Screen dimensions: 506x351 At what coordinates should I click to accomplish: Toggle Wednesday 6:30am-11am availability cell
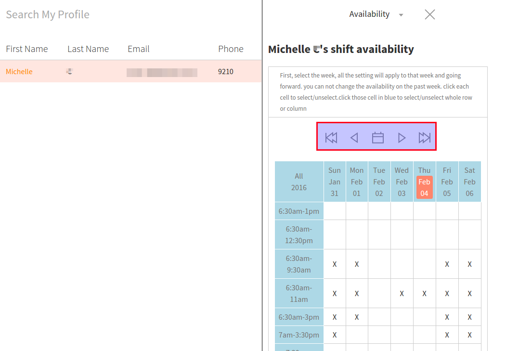click(x=402, y=294)
